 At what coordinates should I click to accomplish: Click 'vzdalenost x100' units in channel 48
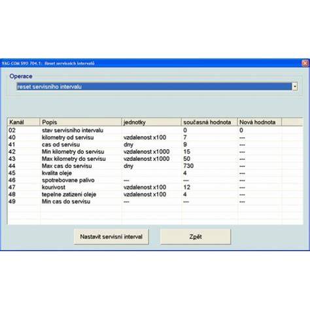145,194
